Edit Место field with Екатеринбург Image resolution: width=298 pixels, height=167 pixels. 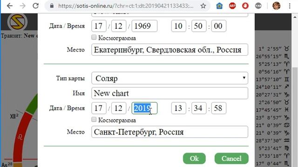(x=169, y=50)
